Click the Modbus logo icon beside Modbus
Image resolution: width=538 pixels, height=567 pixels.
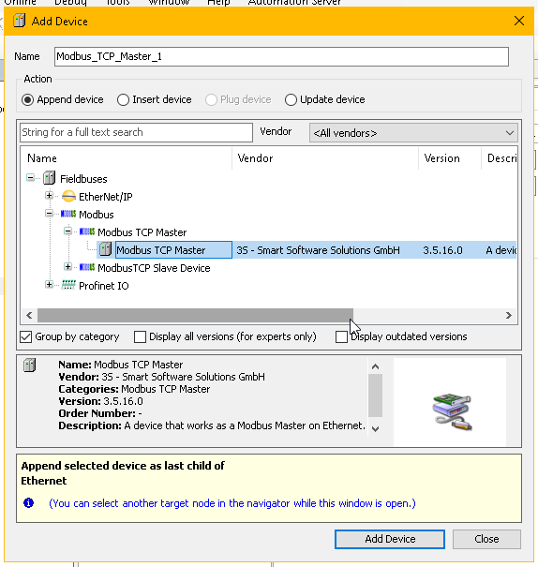coord(68,214)
